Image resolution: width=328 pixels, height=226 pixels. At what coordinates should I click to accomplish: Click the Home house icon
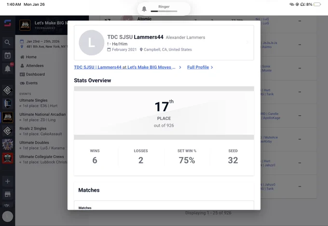pyautogui.click(x=22, y=57)
